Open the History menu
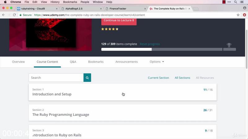The width and height of the screenshot is (248, 139). pyautogui.click(x=55, y=2)
